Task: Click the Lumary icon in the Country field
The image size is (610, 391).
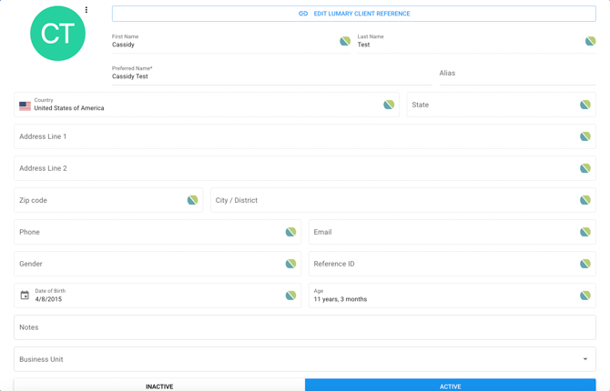Action: (x=389, y=105)
